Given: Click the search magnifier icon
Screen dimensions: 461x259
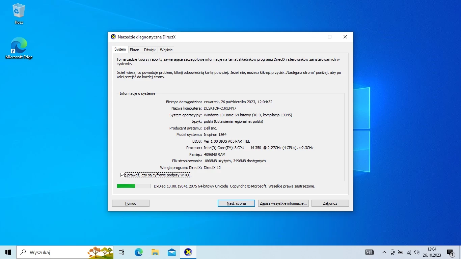Looking at the screenshot, I should pos(23,252).
